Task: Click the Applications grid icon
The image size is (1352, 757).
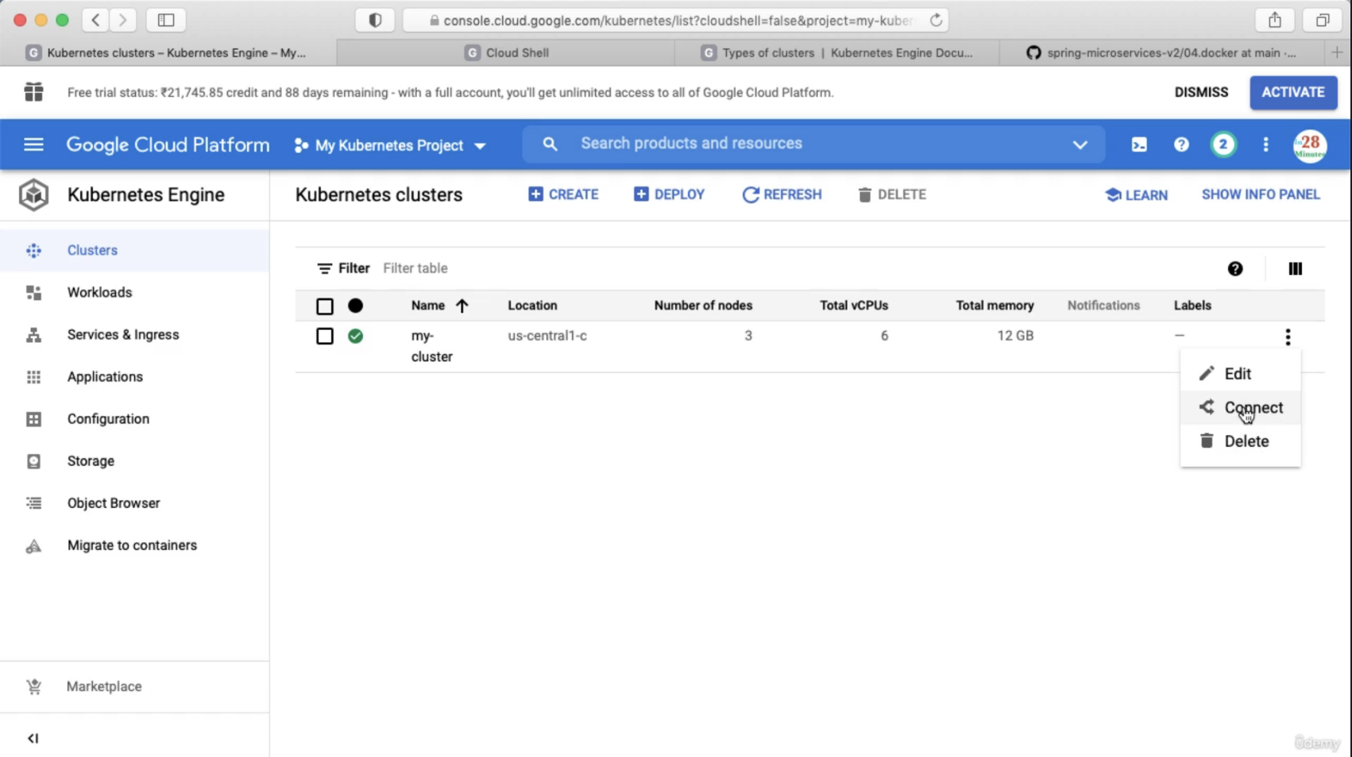Action: tap(33, 377)
